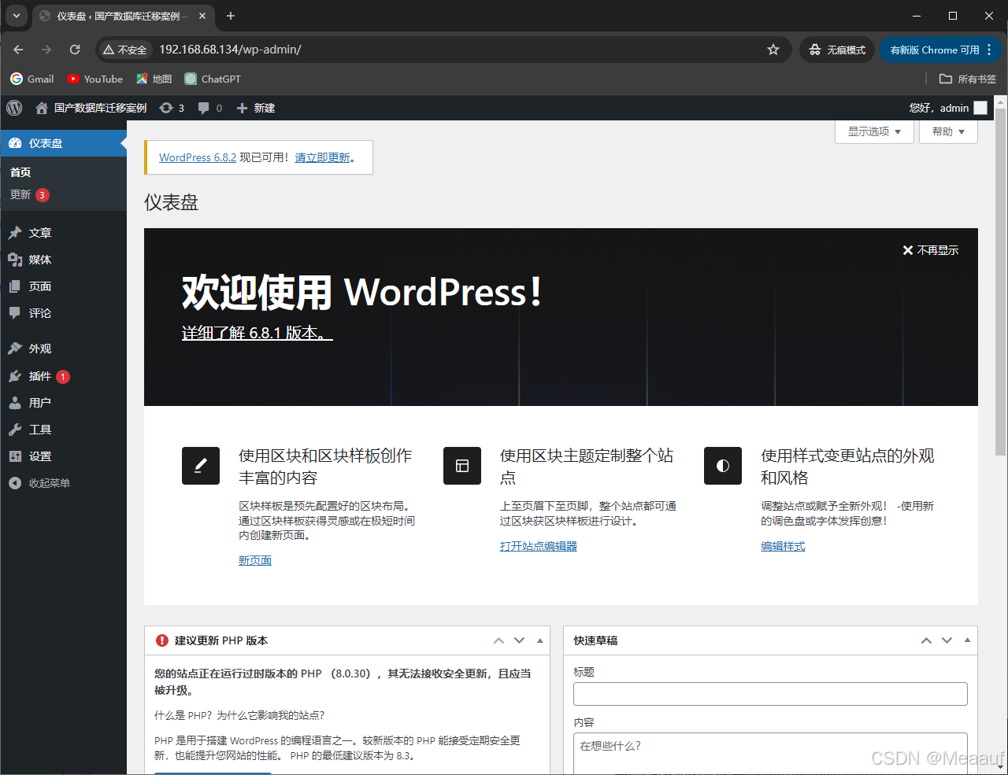Open the tab search dropdown arrow
The image size is (1008, 775).
coord(16,16)
